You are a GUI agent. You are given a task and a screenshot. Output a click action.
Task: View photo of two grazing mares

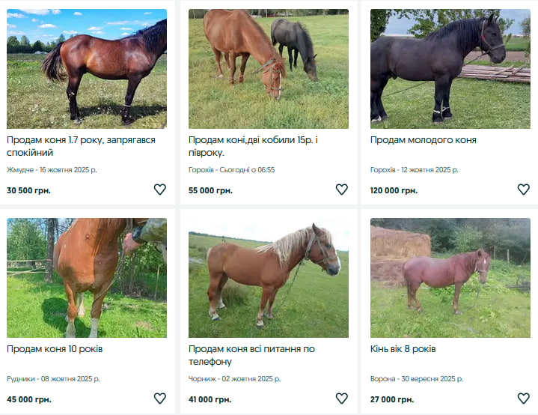click(269, 69)
